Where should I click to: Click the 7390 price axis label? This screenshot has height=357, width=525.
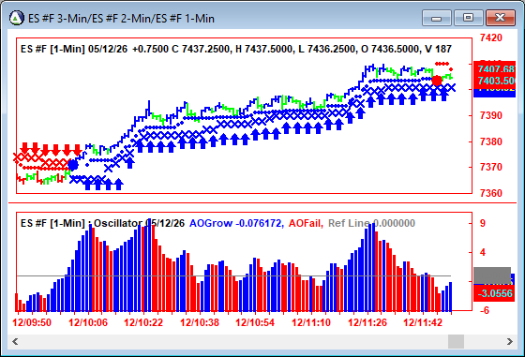tap(491, 115)
